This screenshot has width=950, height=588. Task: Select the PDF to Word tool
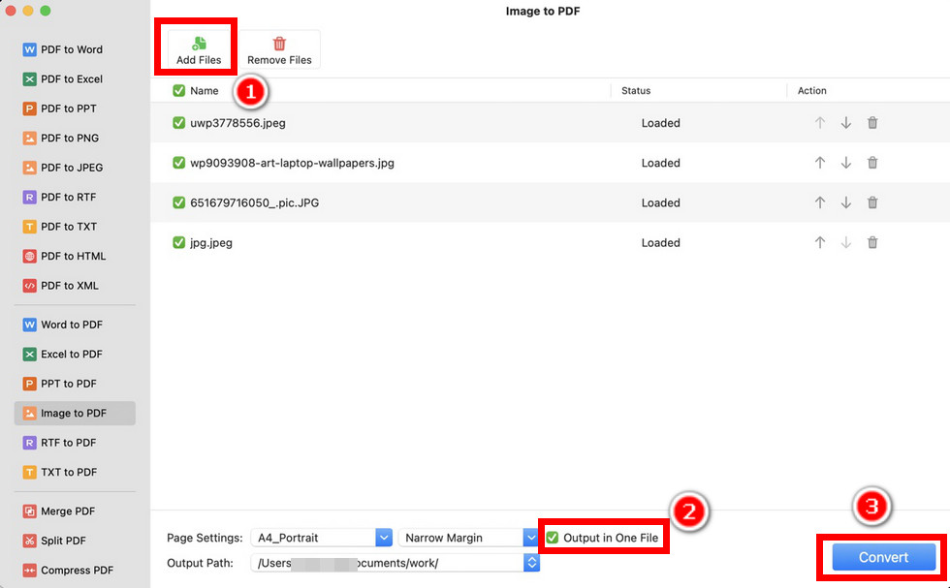click(x=68, y=49)
